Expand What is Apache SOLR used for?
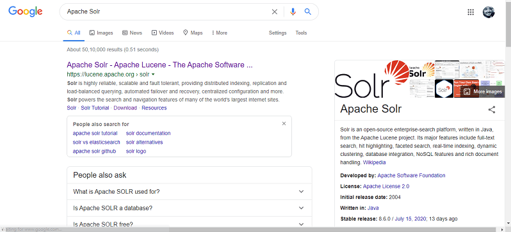The height and width of the screenshot is (232, 511). [x=190, y=191]
